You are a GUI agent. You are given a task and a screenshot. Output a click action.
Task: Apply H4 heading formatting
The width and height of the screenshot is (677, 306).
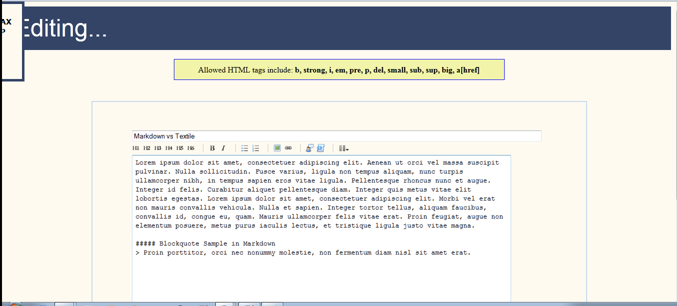168,148
